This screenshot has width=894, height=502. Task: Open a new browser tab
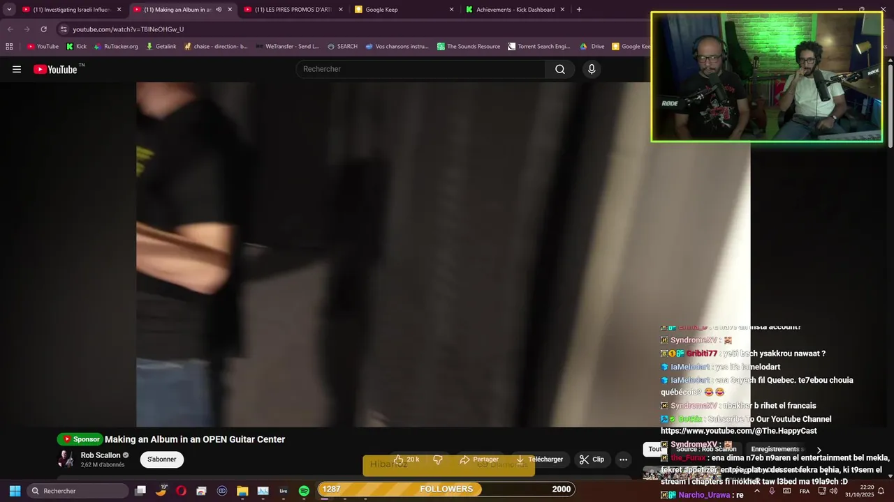pyautogui.click(x=579, y=10)
